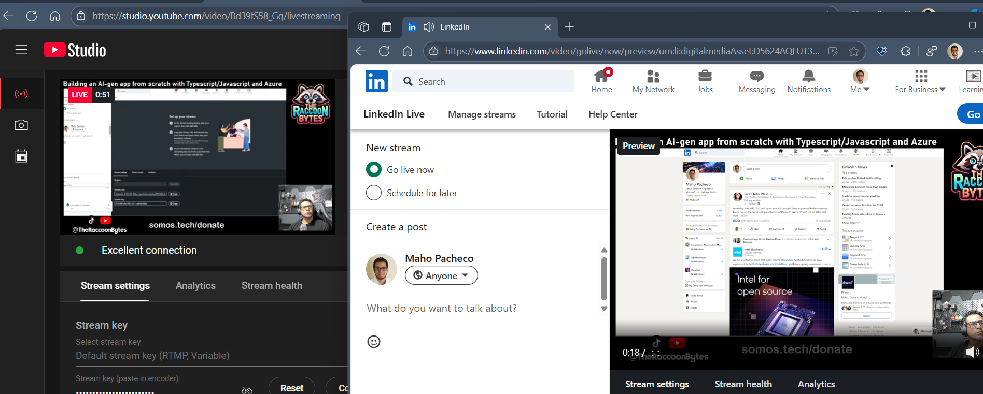
Task: Open LinkedIn Analytics tab under preview
Action: click(x=816, y=384)
